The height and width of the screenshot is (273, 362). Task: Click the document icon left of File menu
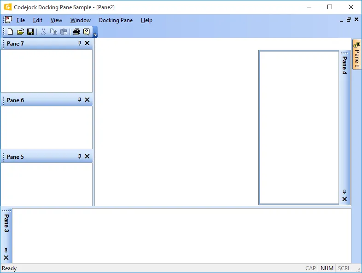pos(9,20)
